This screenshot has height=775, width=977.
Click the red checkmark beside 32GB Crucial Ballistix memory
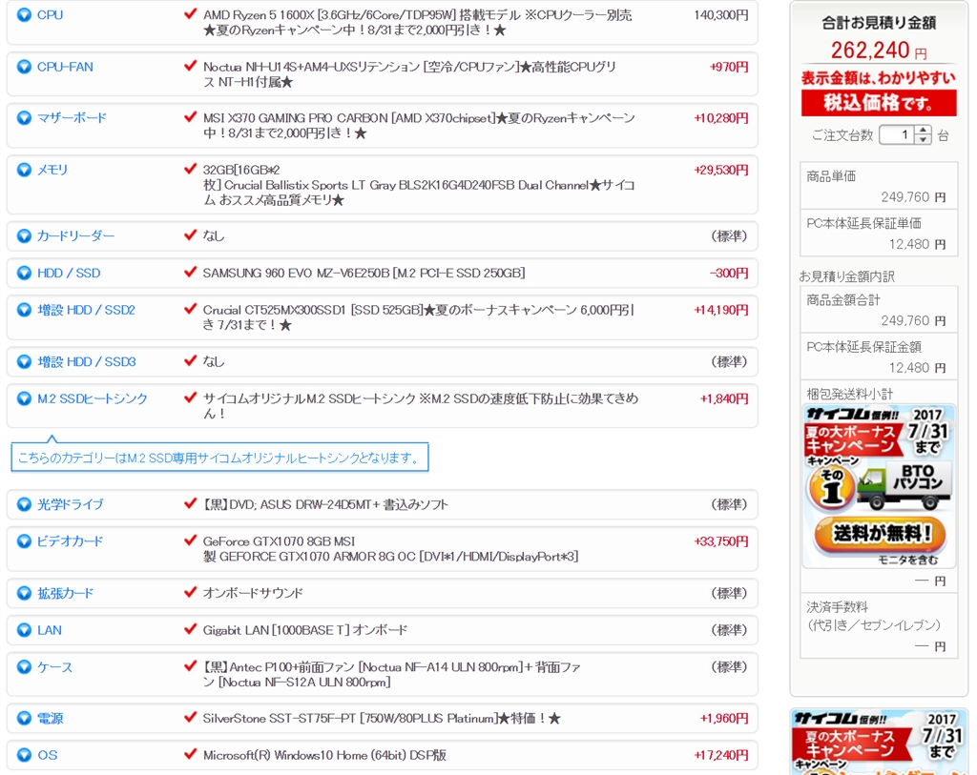click(x=191, y=168)
